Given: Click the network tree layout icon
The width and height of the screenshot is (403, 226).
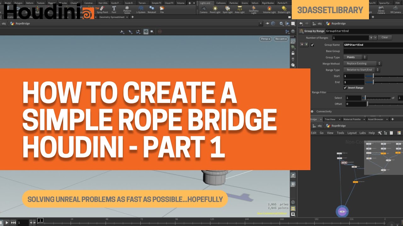Looking at the screenshot, I should tap(385, 133).
